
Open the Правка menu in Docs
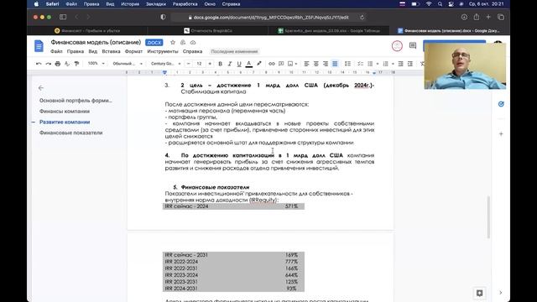76,51
